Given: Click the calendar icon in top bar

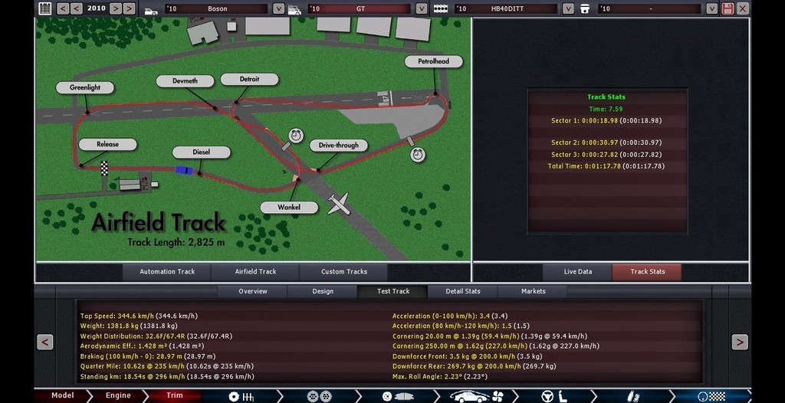Looking at the screenshot, I should (x=44, y=8).
